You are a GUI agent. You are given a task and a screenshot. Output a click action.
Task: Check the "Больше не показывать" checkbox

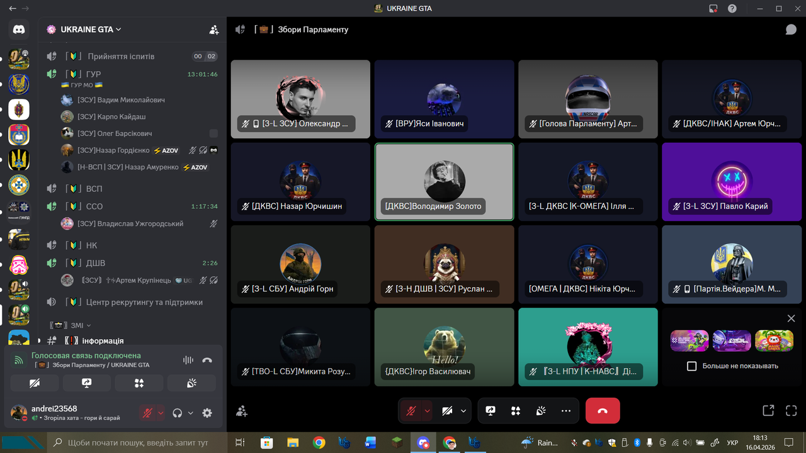(691, 366)
